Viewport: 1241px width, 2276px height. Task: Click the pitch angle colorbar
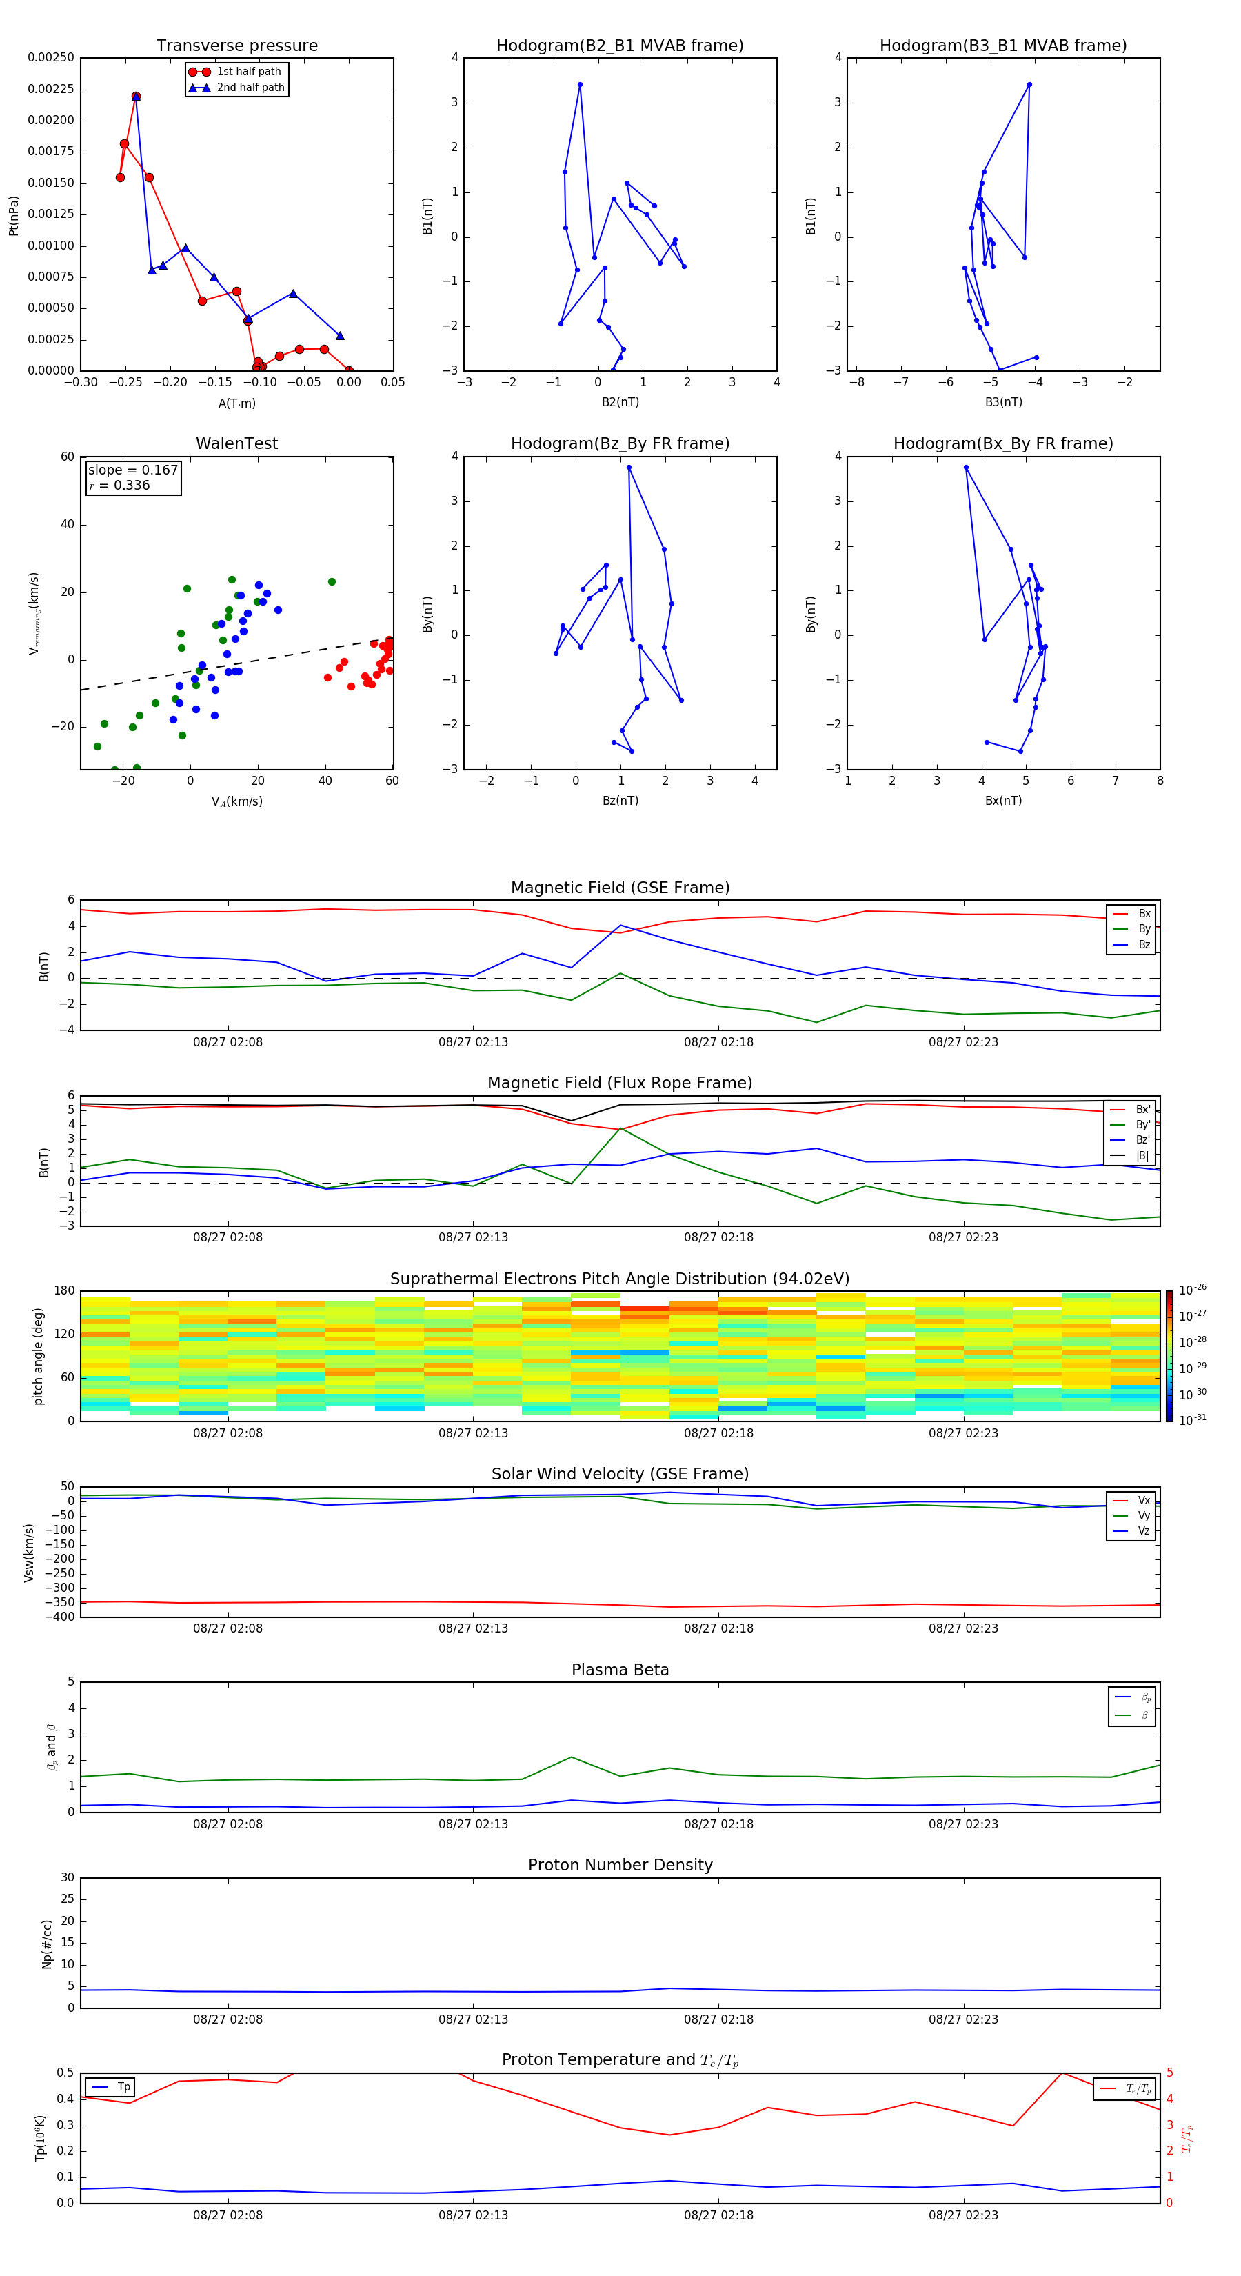click(x=1169, y=1356)
